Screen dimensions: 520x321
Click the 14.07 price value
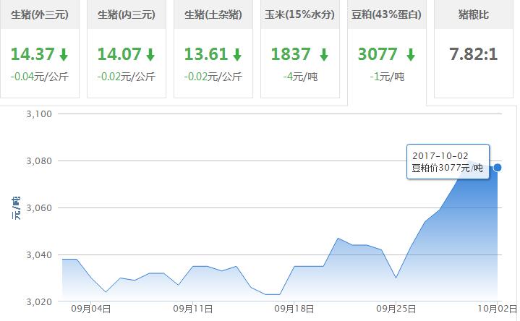pyautogui.click(x=119, y=54)
